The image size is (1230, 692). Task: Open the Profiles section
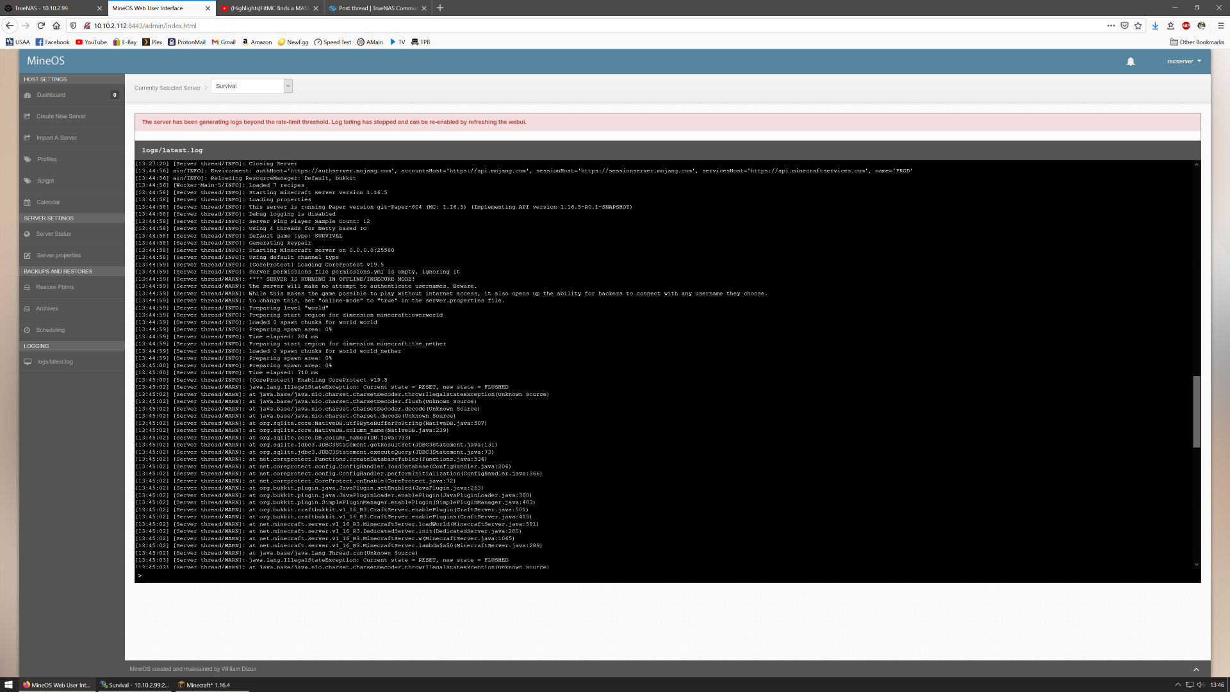pyautogui.click(x=47, y=160)
